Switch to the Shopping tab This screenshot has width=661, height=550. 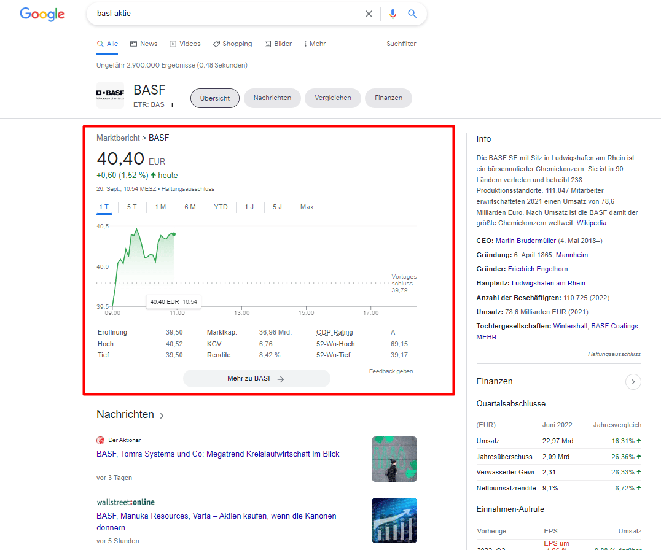pos(232,44)
